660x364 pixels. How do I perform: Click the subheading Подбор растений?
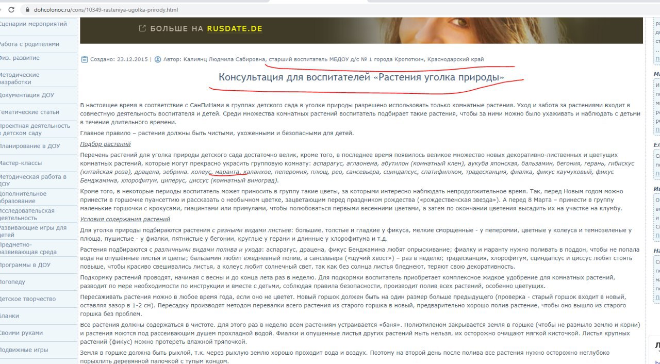click(x=105, y=144)
